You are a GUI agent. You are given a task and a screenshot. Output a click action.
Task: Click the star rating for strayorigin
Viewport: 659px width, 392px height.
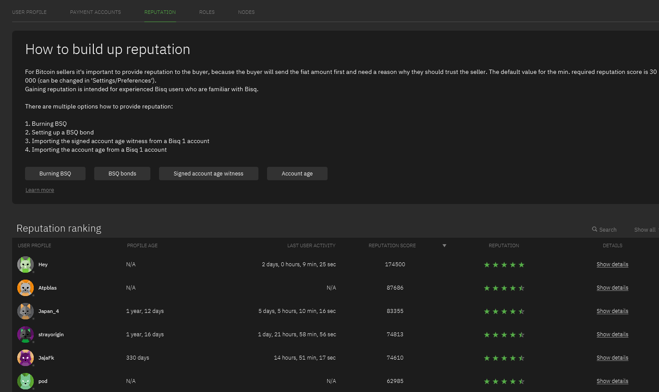[x=504, y=335]
